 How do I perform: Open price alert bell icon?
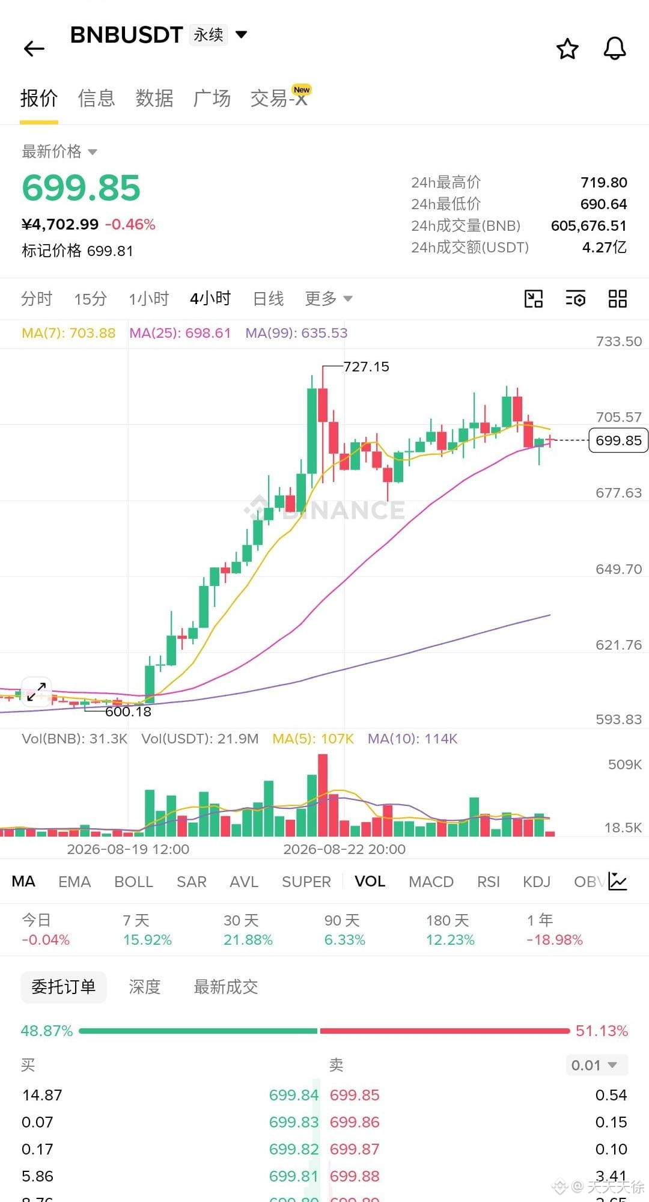(x=615, y=49)
